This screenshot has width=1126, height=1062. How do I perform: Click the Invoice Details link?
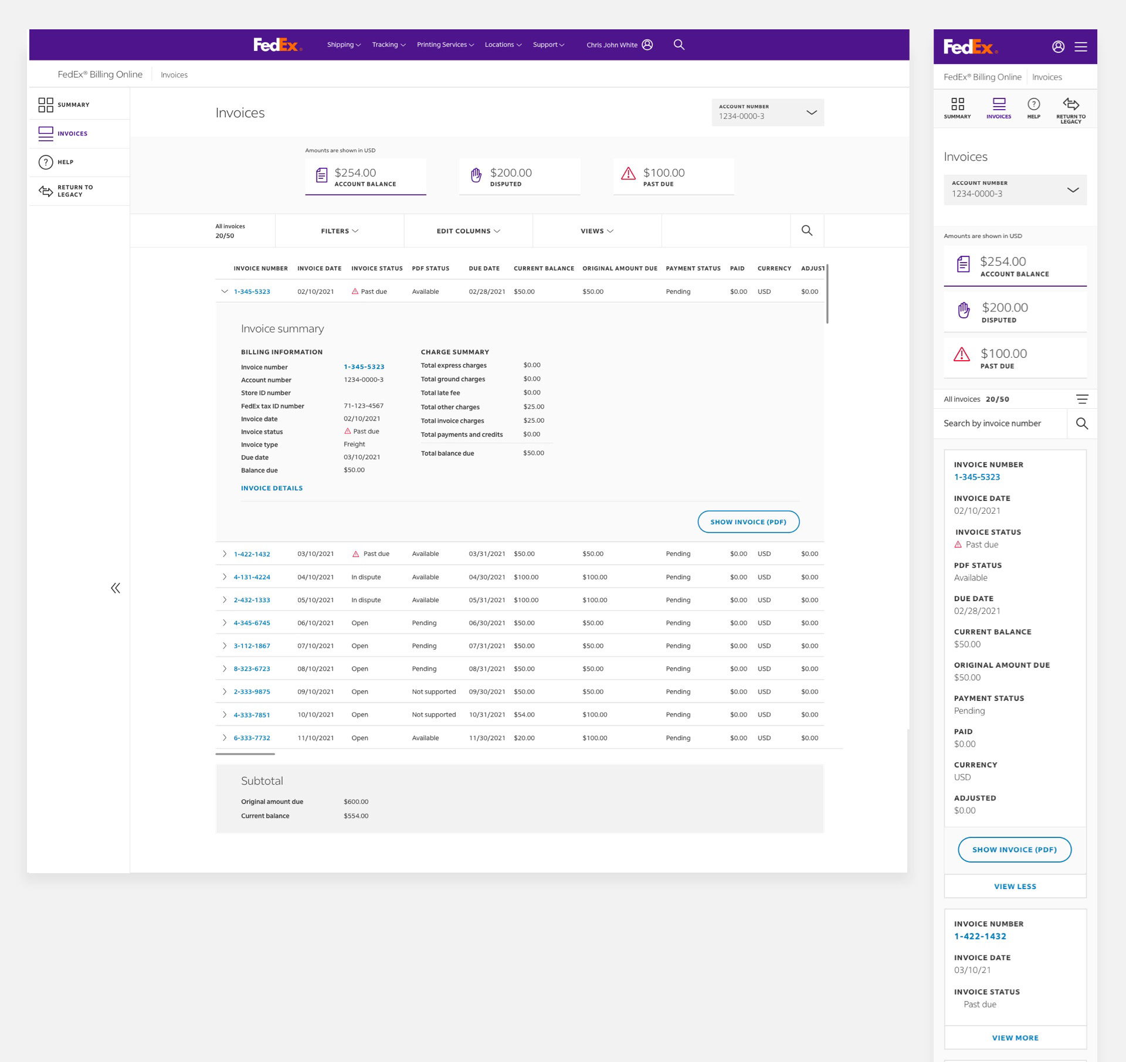tap(272, 488)
